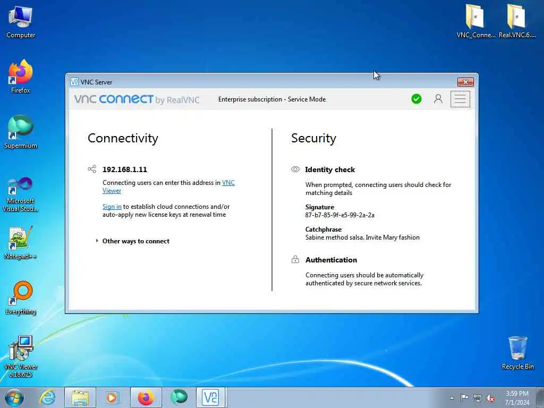The image size is (544, 408).
Task: Switch to Firefox on the taskbar
Action: coord(146,397)
